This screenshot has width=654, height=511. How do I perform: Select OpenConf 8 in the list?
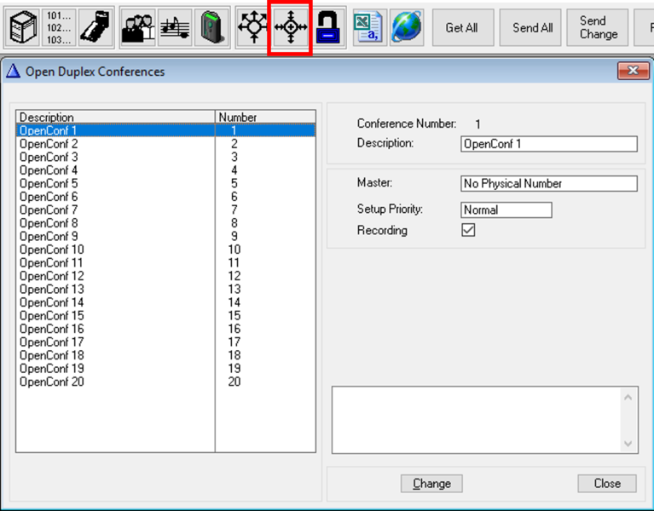coord(165,223)
